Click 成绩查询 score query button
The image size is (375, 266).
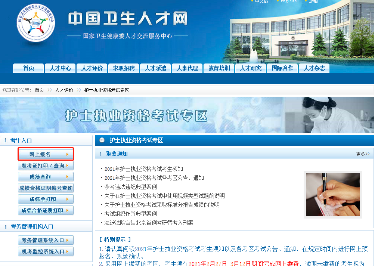pyautogui.click(x=46, y=177)
